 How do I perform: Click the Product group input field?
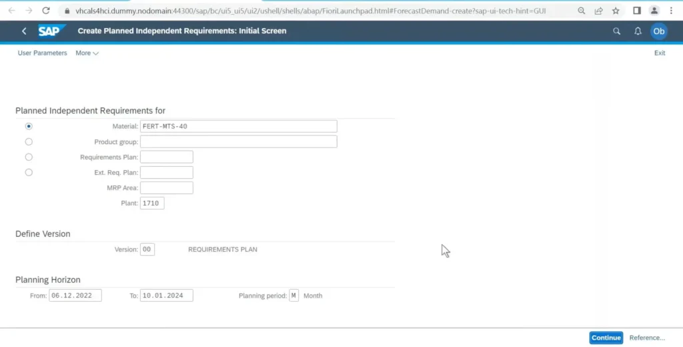pos(238,141)
